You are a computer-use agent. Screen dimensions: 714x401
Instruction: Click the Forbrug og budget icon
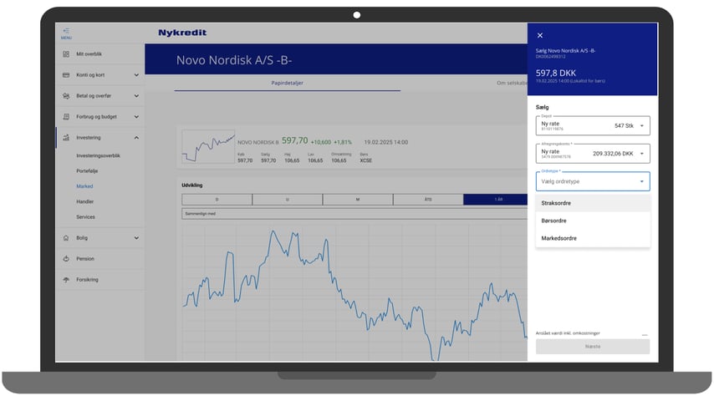(66, 117)
